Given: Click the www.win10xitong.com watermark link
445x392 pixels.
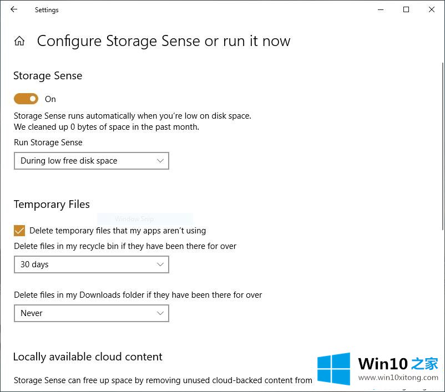Looking at the screenshot, I should (398, 378).
